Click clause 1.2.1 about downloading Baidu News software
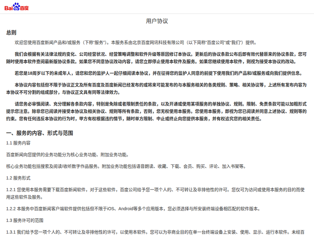 coord(155,193)
